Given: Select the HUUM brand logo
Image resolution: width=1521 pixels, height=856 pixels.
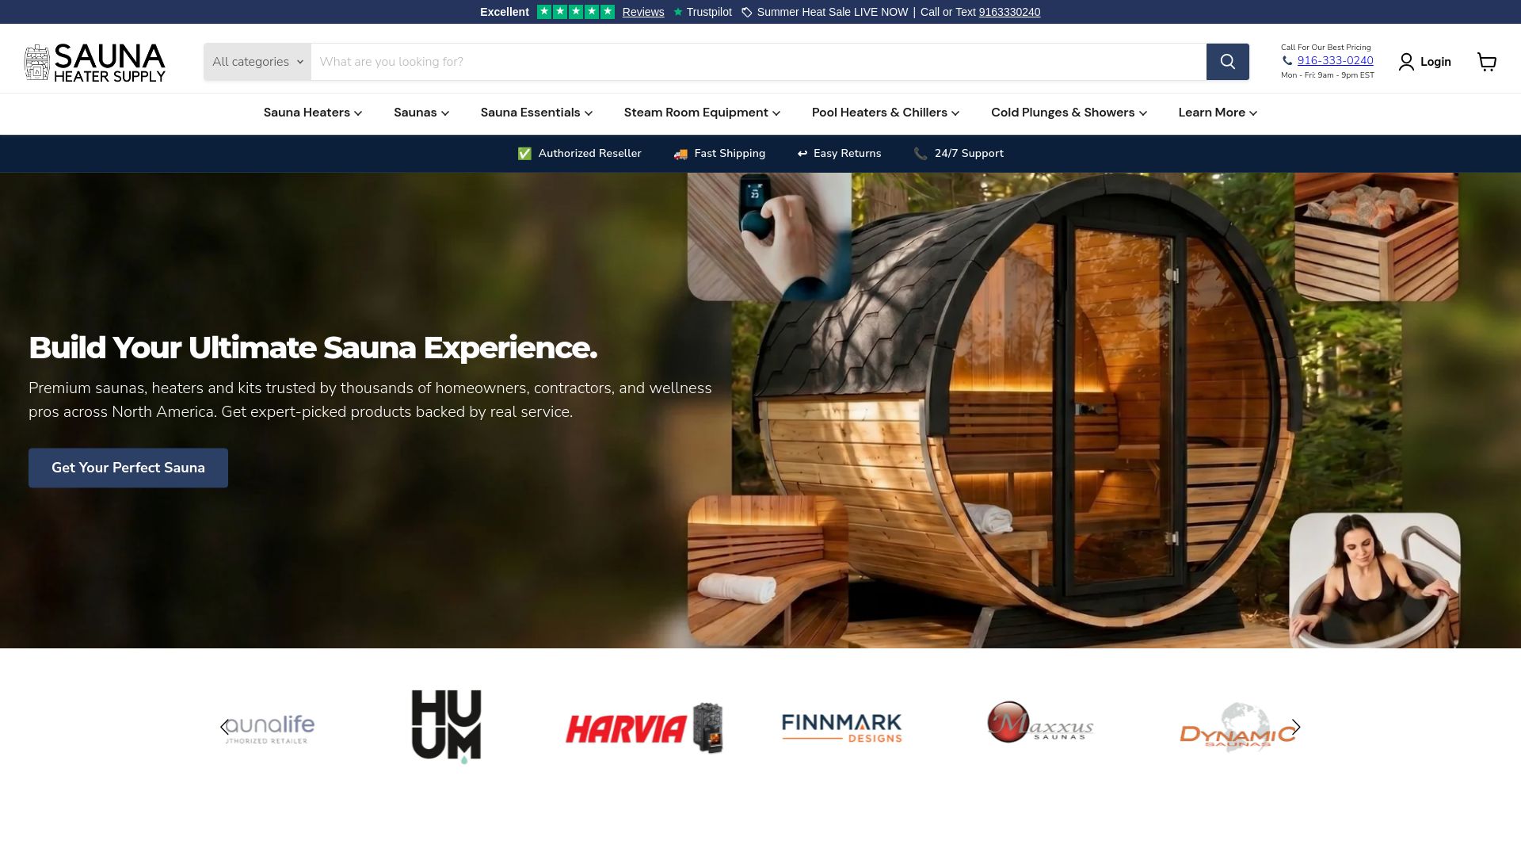Looking at the screenshot, I should tap(446, 727).
